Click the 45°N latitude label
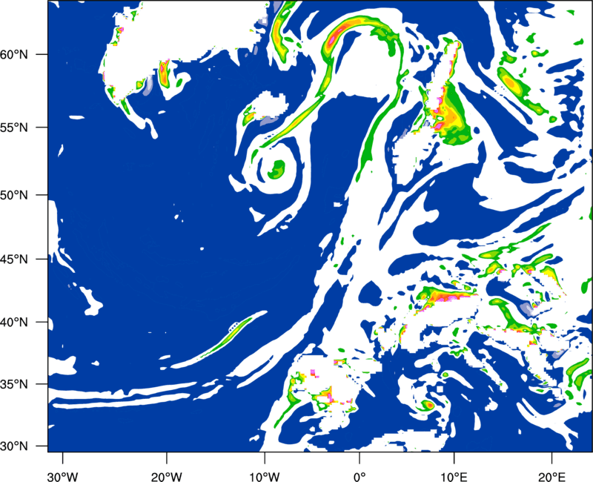 [x=14, y=260]
